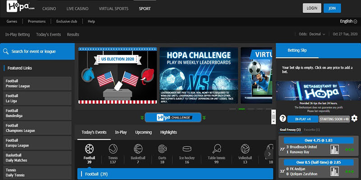The height and width of the screenshot is (180, 361).
Task: Open the Results link
Action: (x=73, y=35)
